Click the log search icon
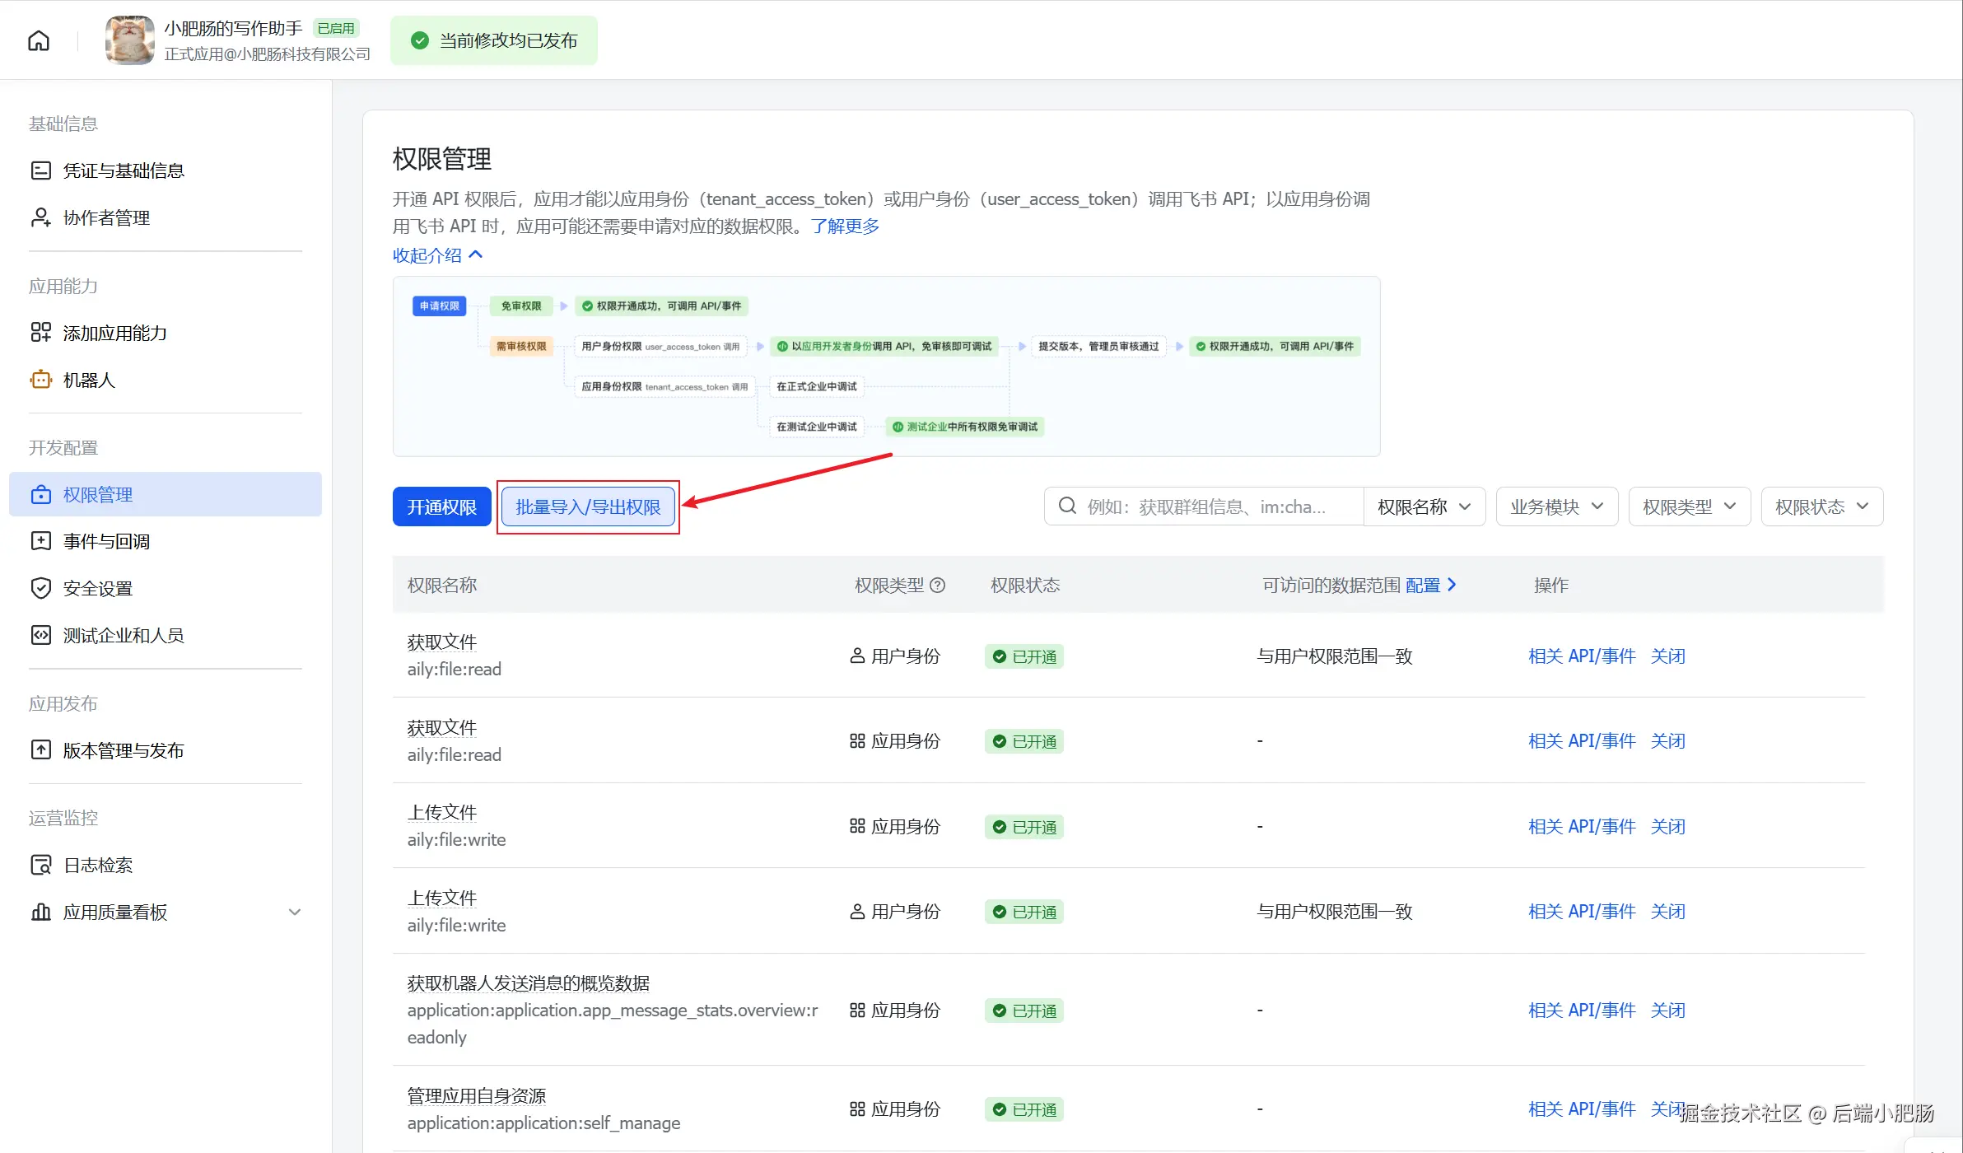 pos(40,865)
